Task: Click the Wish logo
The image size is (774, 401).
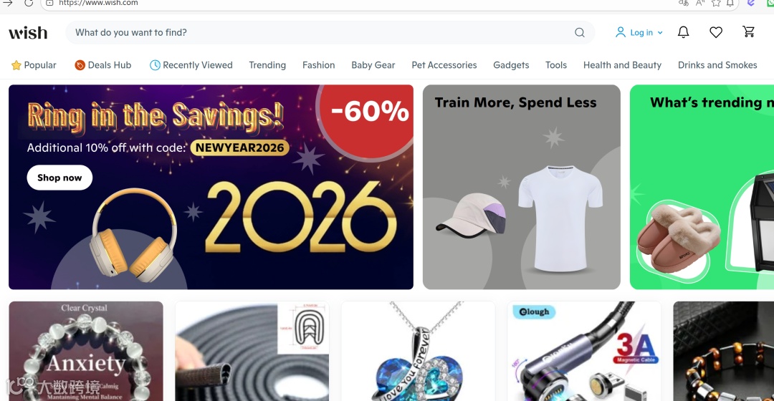Action: click(x=28, y=33)
